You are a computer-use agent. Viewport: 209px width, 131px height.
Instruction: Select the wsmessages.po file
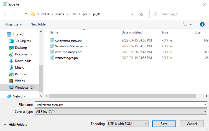tap(66, 58)
